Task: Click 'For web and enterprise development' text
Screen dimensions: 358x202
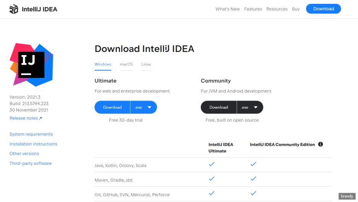Action: coord(132,91)
